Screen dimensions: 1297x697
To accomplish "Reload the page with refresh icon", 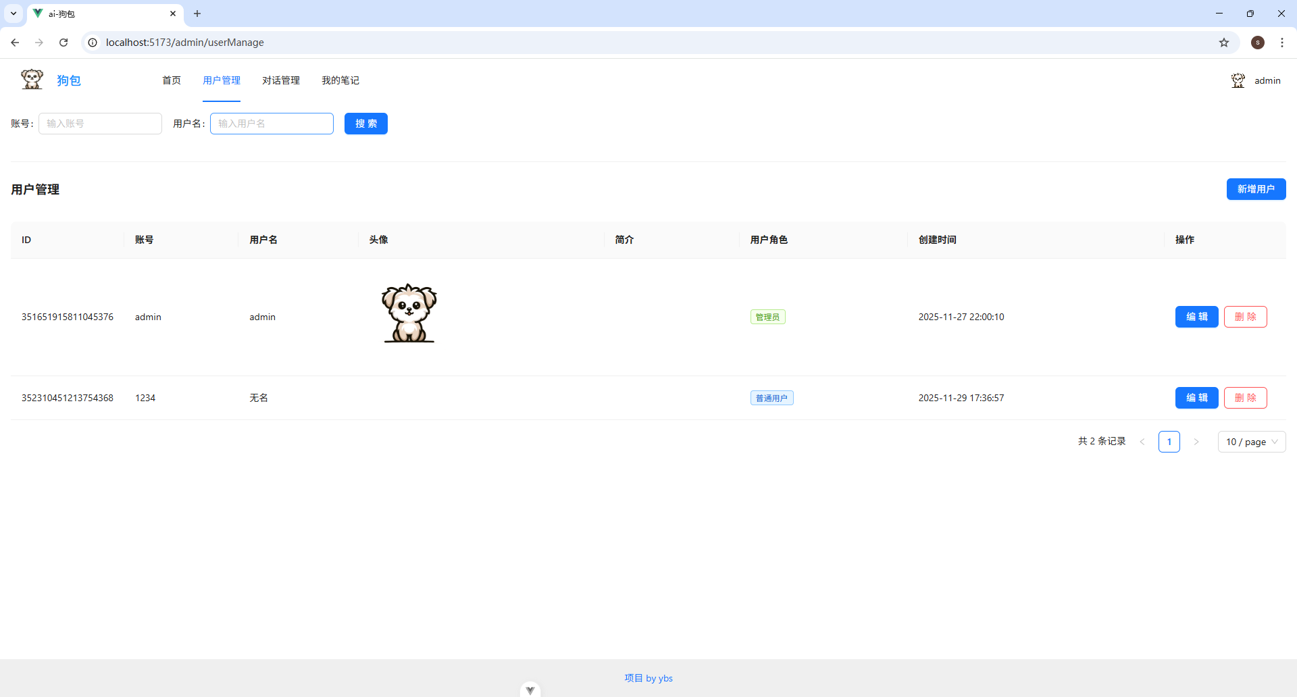I will coord(63,43).
